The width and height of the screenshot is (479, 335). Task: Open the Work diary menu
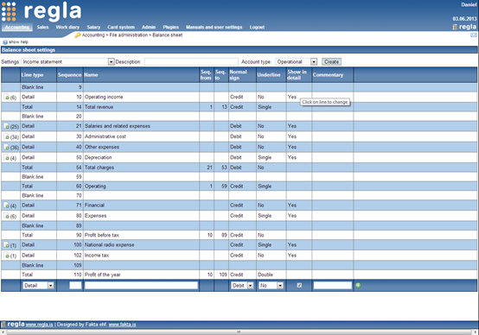pos(67,27)
